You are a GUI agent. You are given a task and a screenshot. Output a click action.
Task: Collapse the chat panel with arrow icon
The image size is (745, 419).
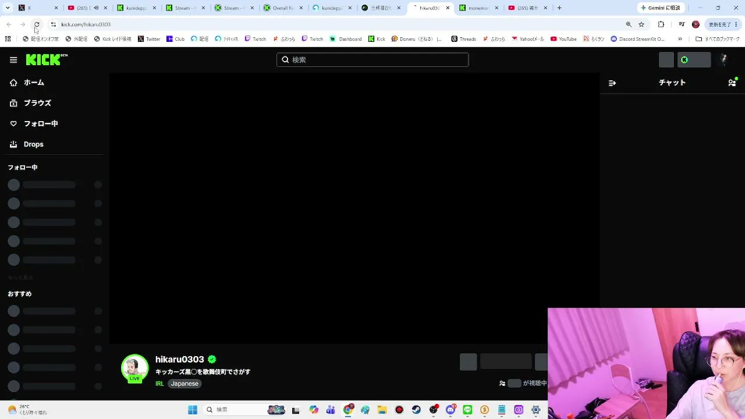[x=612, y=83]
